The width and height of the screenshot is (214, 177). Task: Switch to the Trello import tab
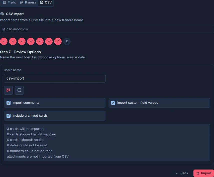coord(10,2)
